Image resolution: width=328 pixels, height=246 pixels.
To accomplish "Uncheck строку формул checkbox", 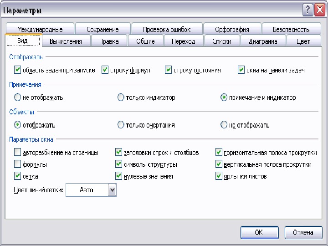I will pos(105,70).
